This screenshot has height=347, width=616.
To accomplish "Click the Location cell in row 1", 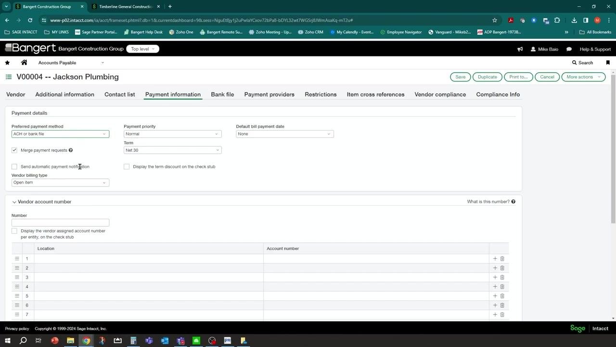I will pos(149,259).
